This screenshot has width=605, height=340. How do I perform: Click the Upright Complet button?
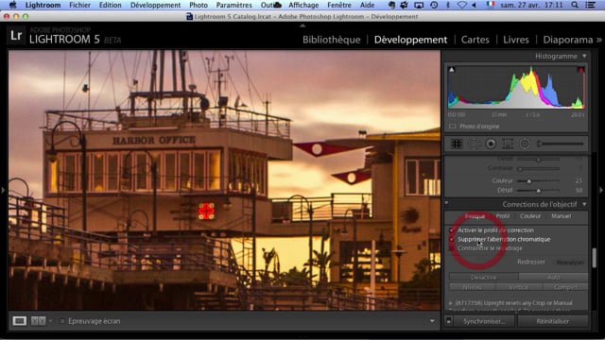(x=565, y=287)
